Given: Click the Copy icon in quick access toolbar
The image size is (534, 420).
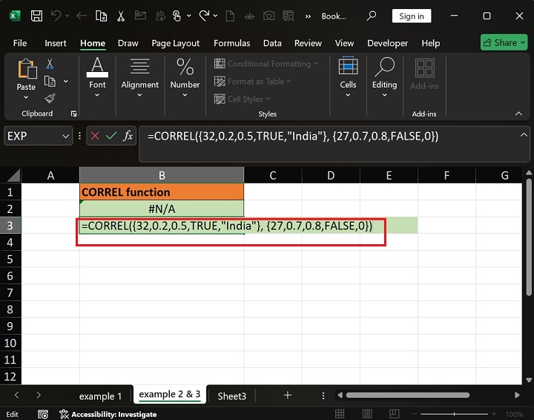Looking at the screenshot, I should [101, 16].
